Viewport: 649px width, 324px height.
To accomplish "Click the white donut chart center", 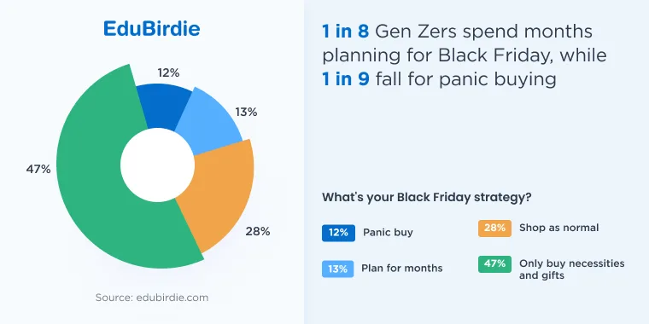I will (157, 165).
